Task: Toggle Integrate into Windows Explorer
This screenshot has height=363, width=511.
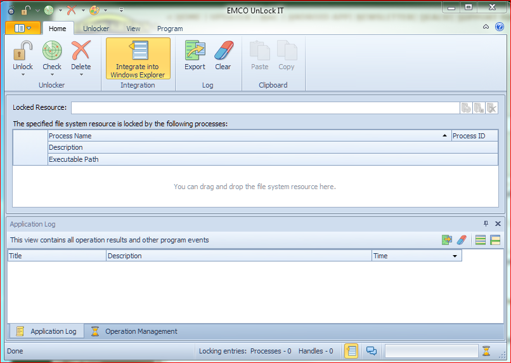Action: coord(138,58)
